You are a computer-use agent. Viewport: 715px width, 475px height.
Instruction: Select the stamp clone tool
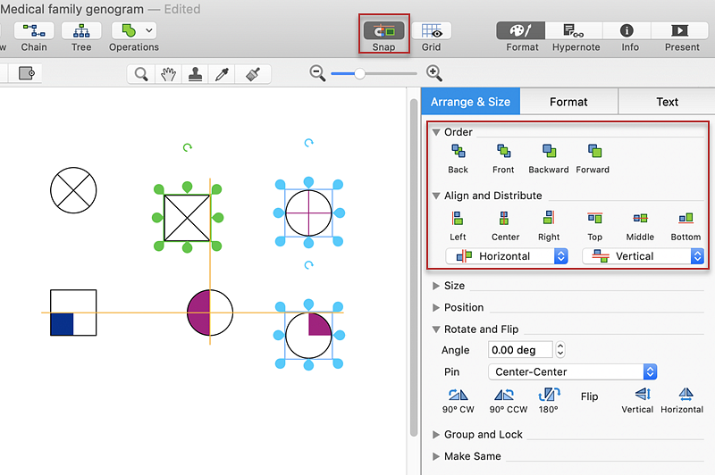coord(195,74)
